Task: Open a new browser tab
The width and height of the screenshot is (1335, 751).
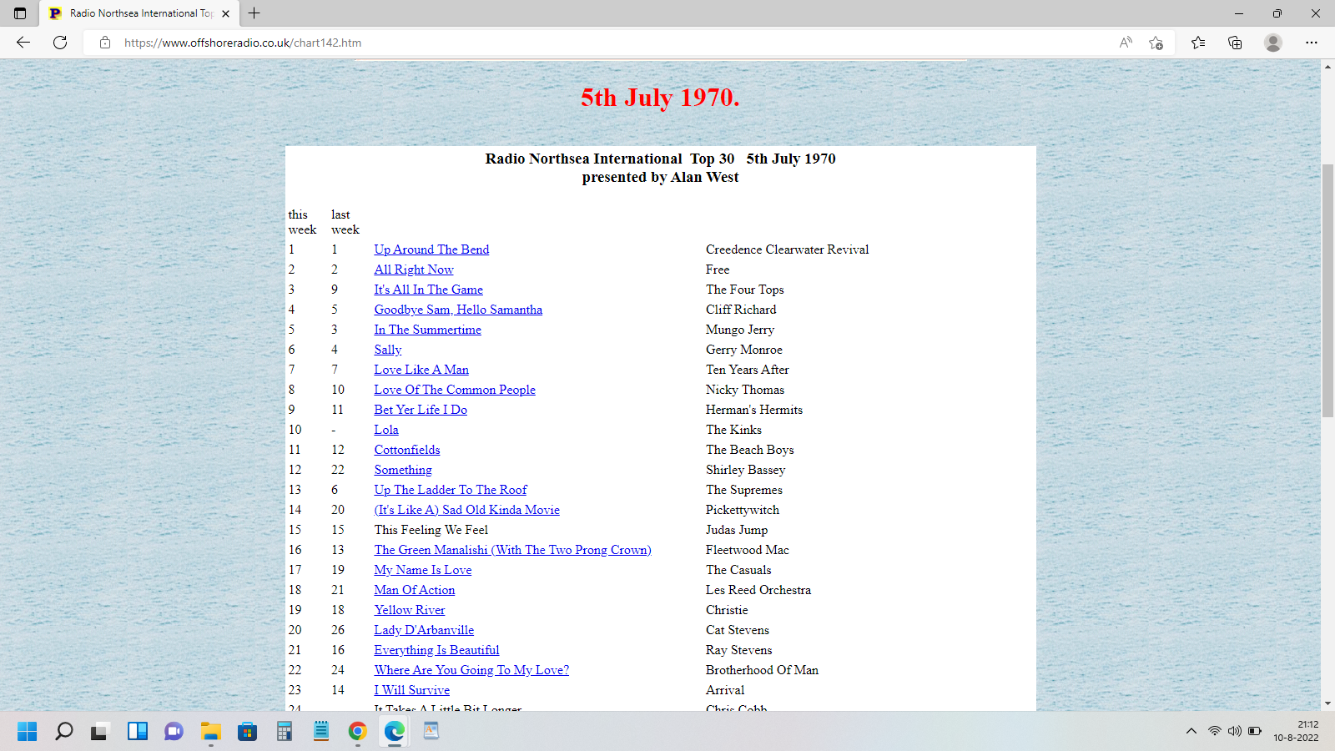Action: point(254,13)
